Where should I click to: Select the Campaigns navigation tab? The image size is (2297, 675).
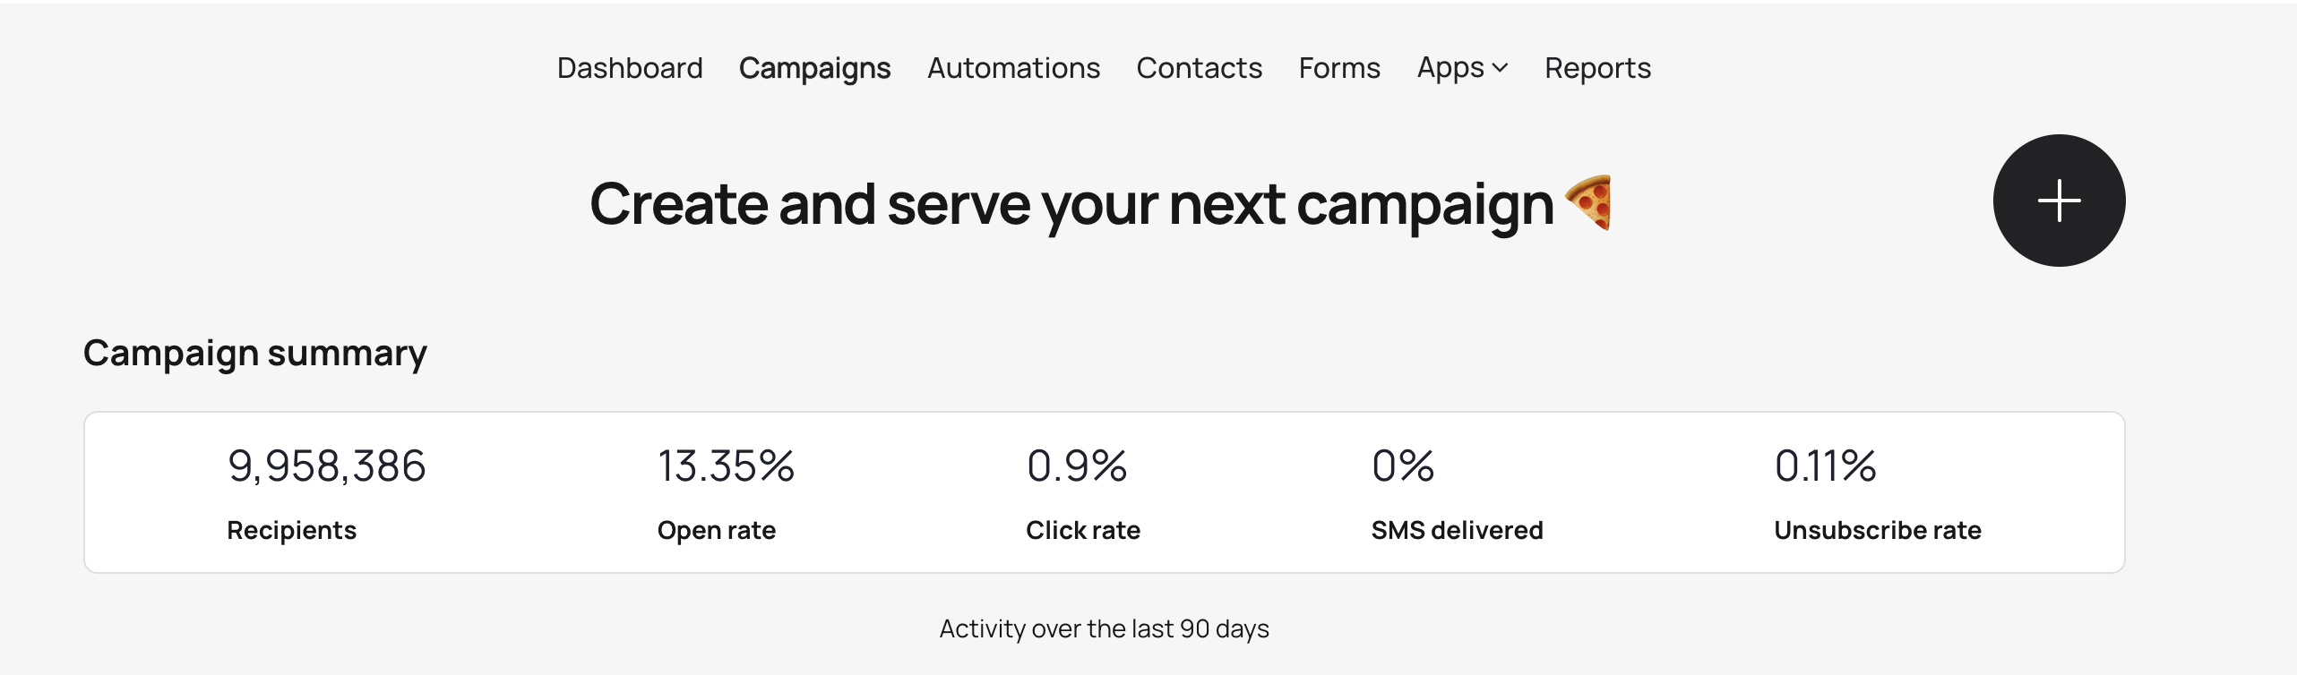[x=814, y=68]
